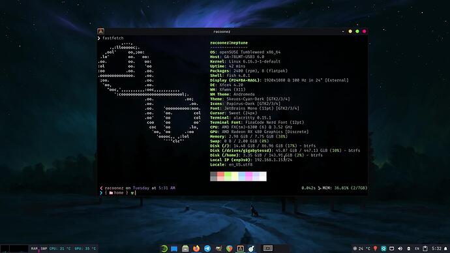Viewport: 450px width, 253px height.
Task: Click the 'racoonez' window title text
Action: pyautogui.click(x=222, y=31)
